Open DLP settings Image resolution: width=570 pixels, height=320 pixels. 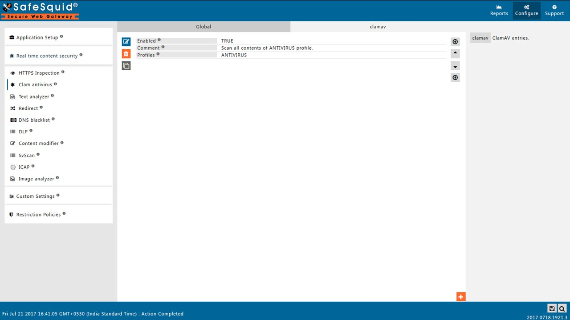23,132
